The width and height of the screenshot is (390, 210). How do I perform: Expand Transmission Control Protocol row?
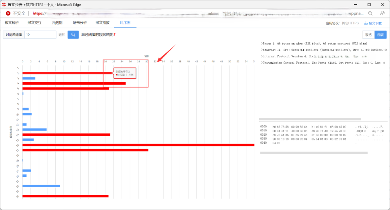[x=323, y=63]
